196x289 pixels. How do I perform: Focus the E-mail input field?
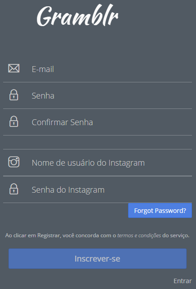[x=98, y=69]
